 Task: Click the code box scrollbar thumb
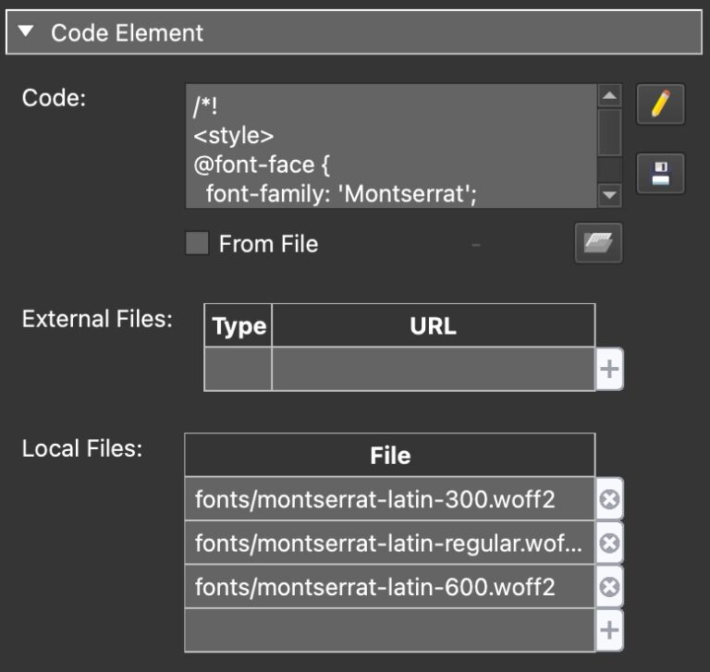coord(609,134)
